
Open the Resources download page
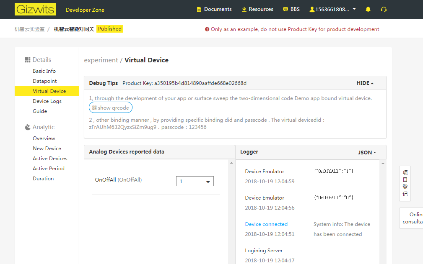point(257,9)
